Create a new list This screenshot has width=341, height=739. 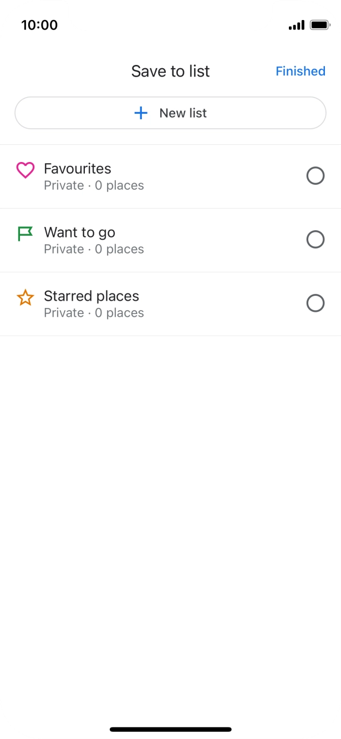(x=170, y=113)
